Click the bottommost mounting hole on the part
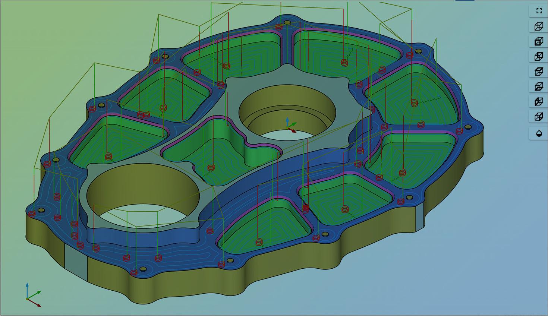Viewport: 548px width, 316px height. tap(143, 269)
